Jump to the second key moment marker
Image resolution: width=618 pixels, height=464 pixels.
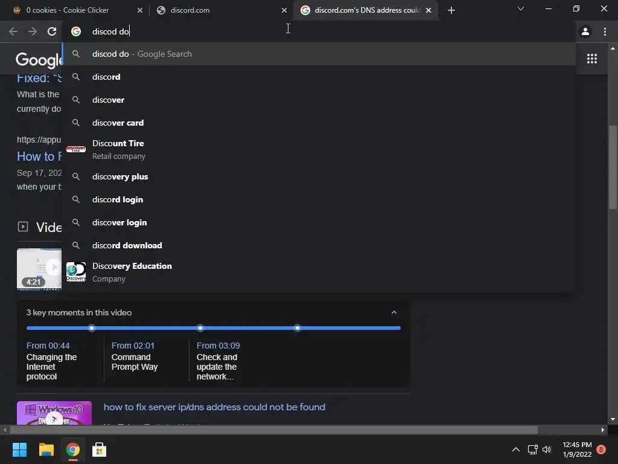coord(200,328)
